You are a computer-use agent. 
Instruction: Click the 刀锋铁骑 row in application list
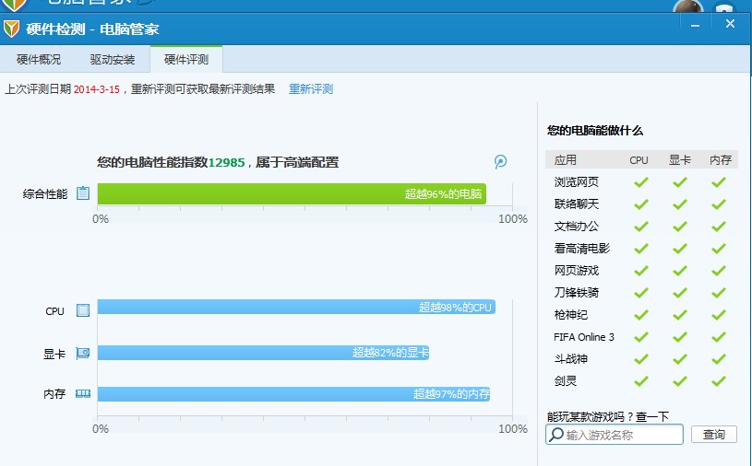point(577,292)
